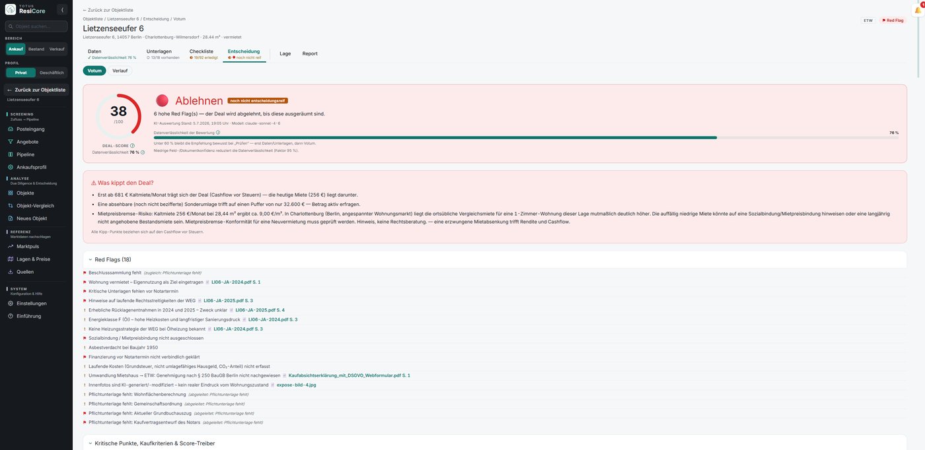Open LI06-JA-2025.pdf S. 4 link

click(260, 310)
